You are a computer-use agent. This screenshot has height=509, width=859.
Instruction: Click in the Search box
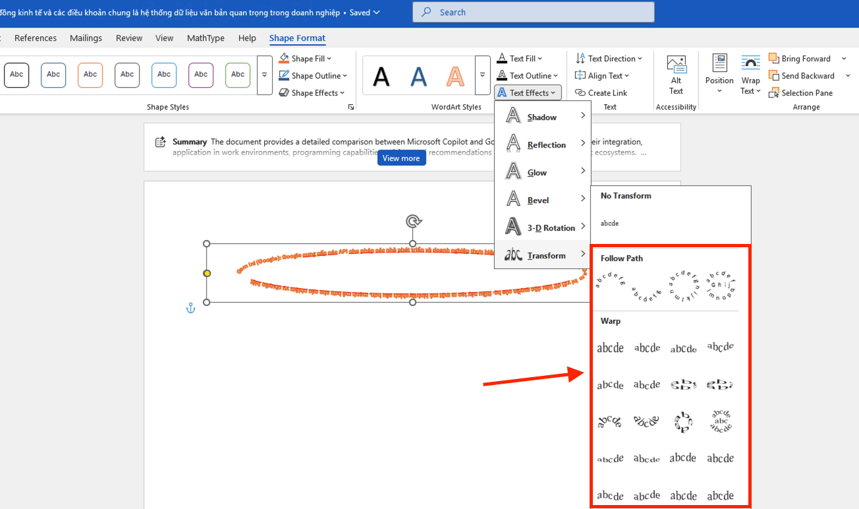tap(534, 12)
